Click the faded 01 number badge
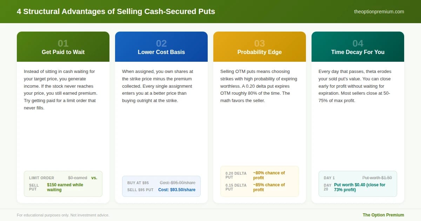Screen dimensions: 421x221 coord(63,43)
